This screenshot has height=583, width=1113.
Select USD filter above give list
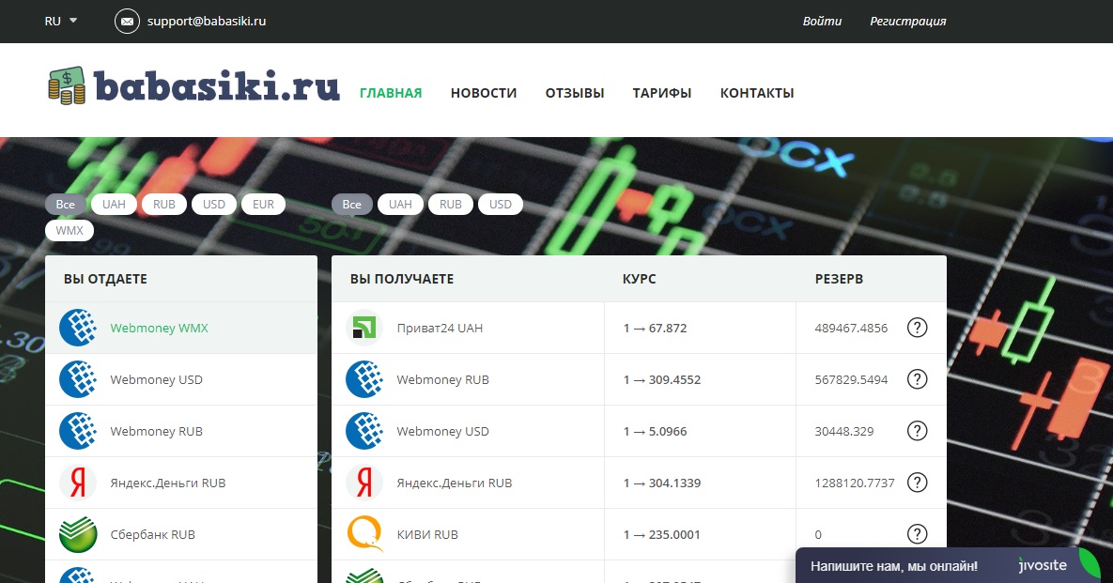tap(213, 205)
